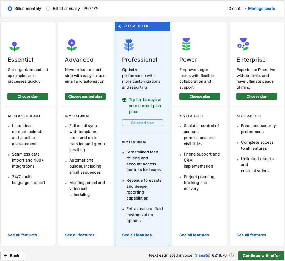
Task: Go Back using the back button
Action: click(x=12, y=256)
